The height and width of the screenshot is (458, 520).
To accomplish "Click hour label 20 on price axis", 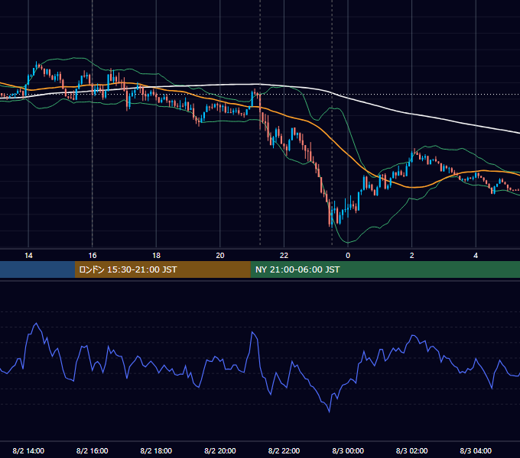I will (x=220, y=256).
